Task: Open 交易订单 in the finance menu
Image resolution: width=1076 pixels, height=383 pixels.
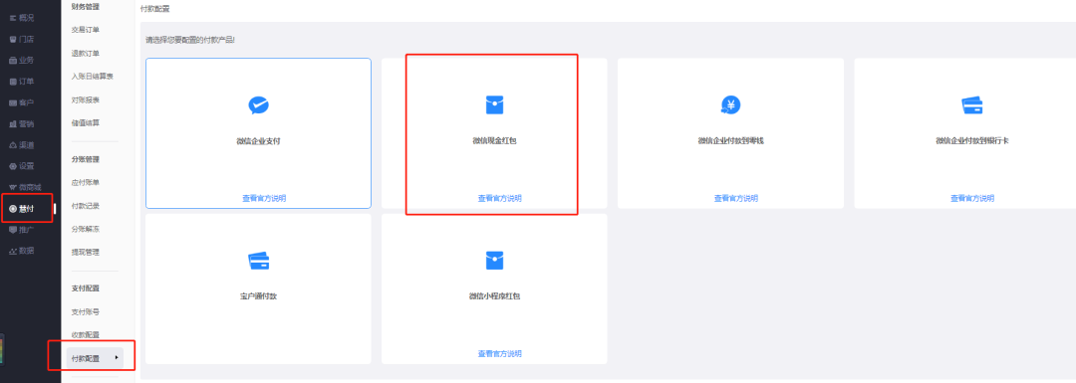Action: [x=85, y=30]
